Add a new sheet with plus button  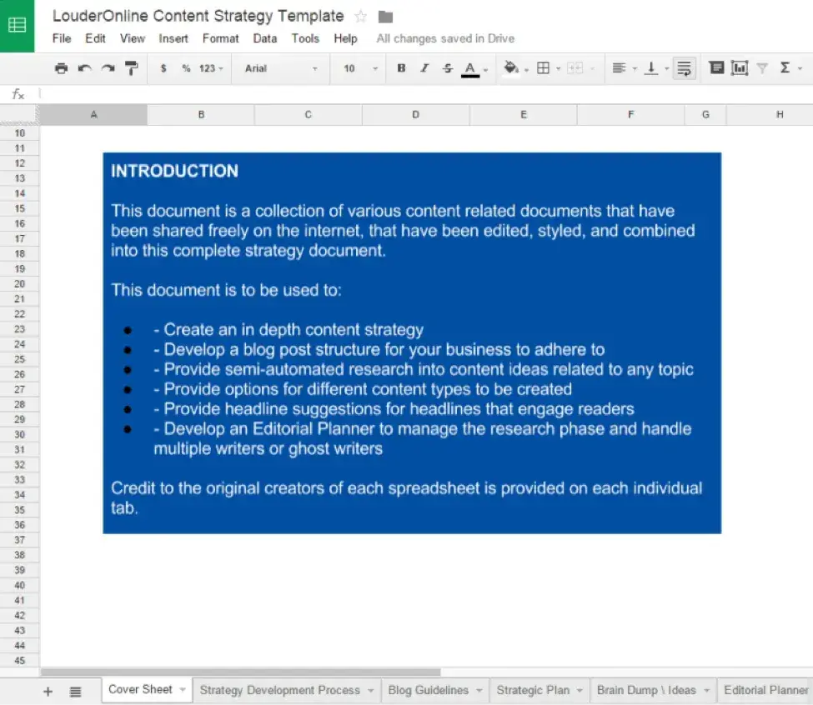tap(48, 691)
